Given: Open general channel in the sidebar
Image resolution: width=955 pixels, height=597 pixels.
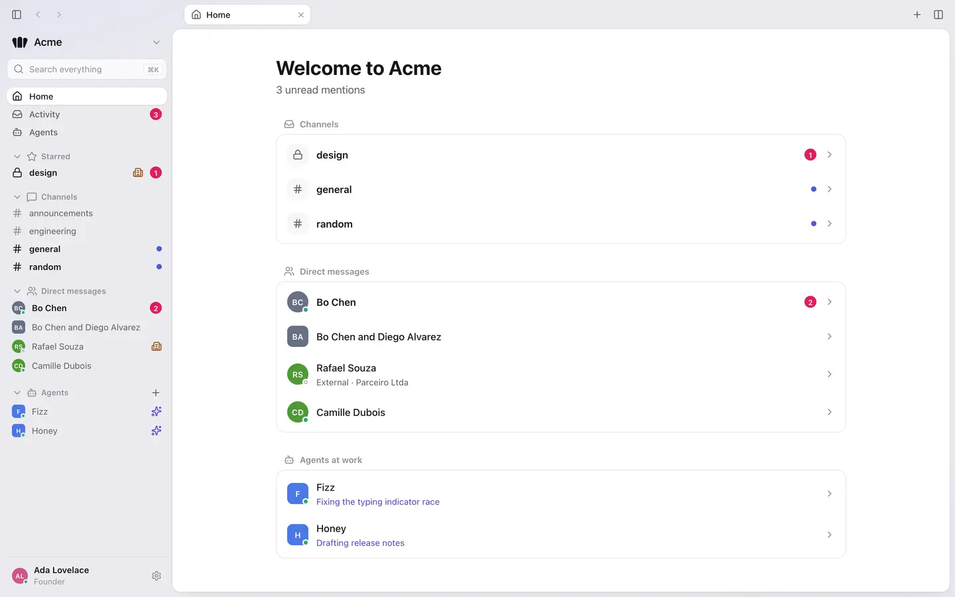Looking at the screenshot, I should [87, 249].
